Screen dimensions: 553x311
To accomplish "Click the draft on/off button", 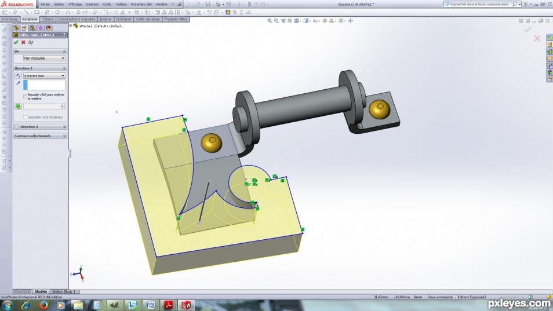I will click(18, 107).
